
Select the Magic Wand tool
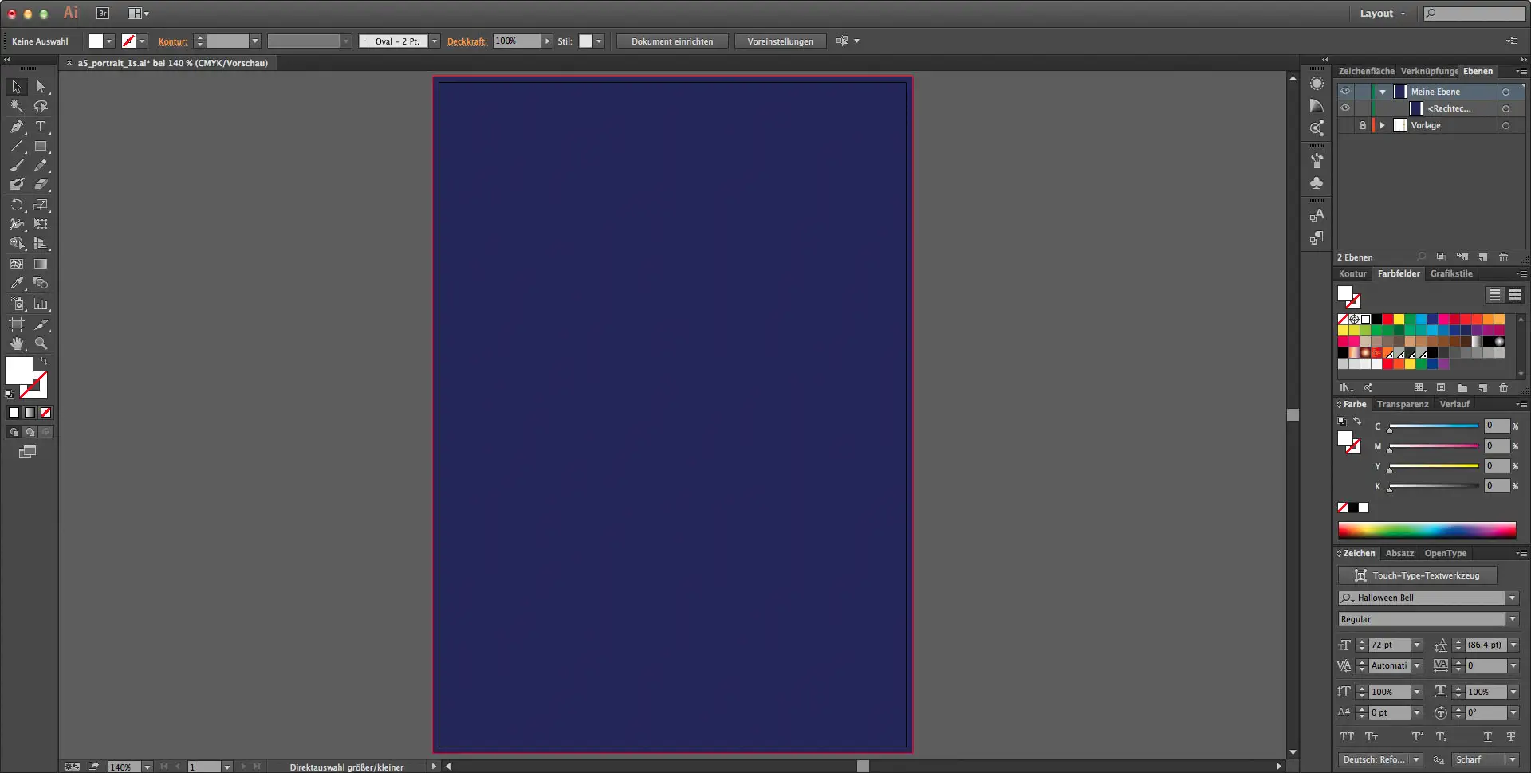point(17,106)
